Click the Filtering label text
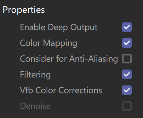This screenshot has width=143, height=118. (35, 75)
